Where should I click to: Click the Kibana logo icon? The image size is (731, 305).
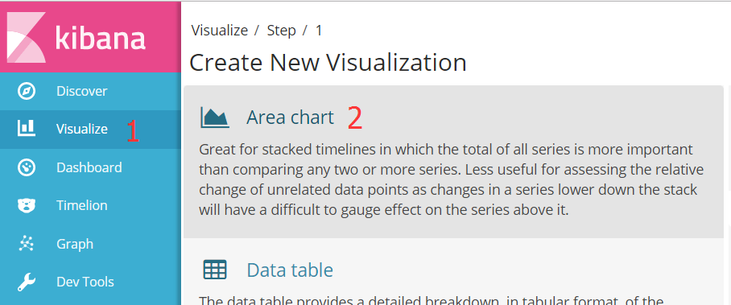pyautogui.click(x=26, y=37)
